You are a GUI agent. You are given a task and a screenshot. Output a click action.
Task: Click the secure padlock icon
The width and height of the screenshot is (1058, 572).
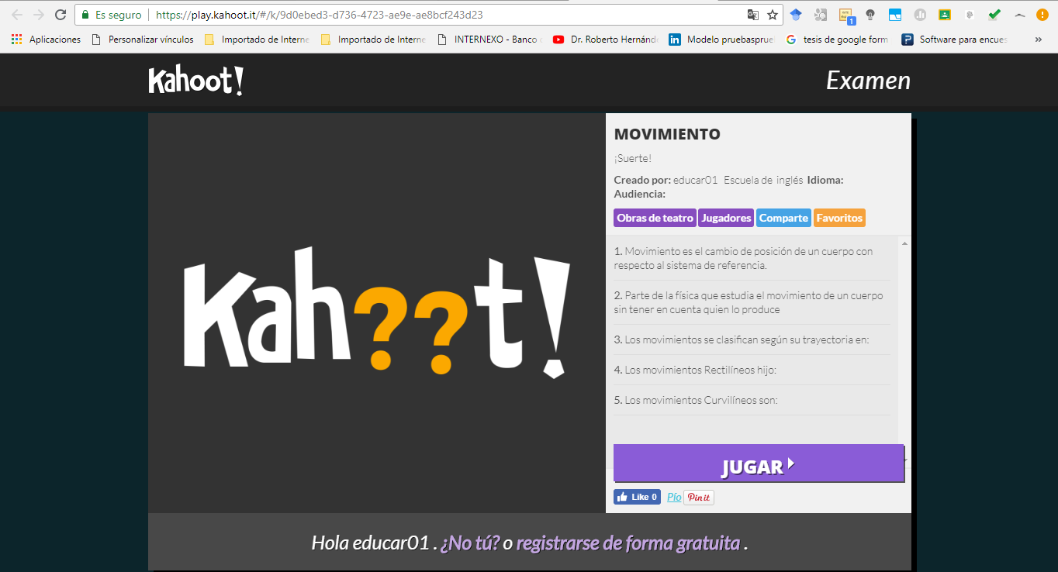[86, 15]
